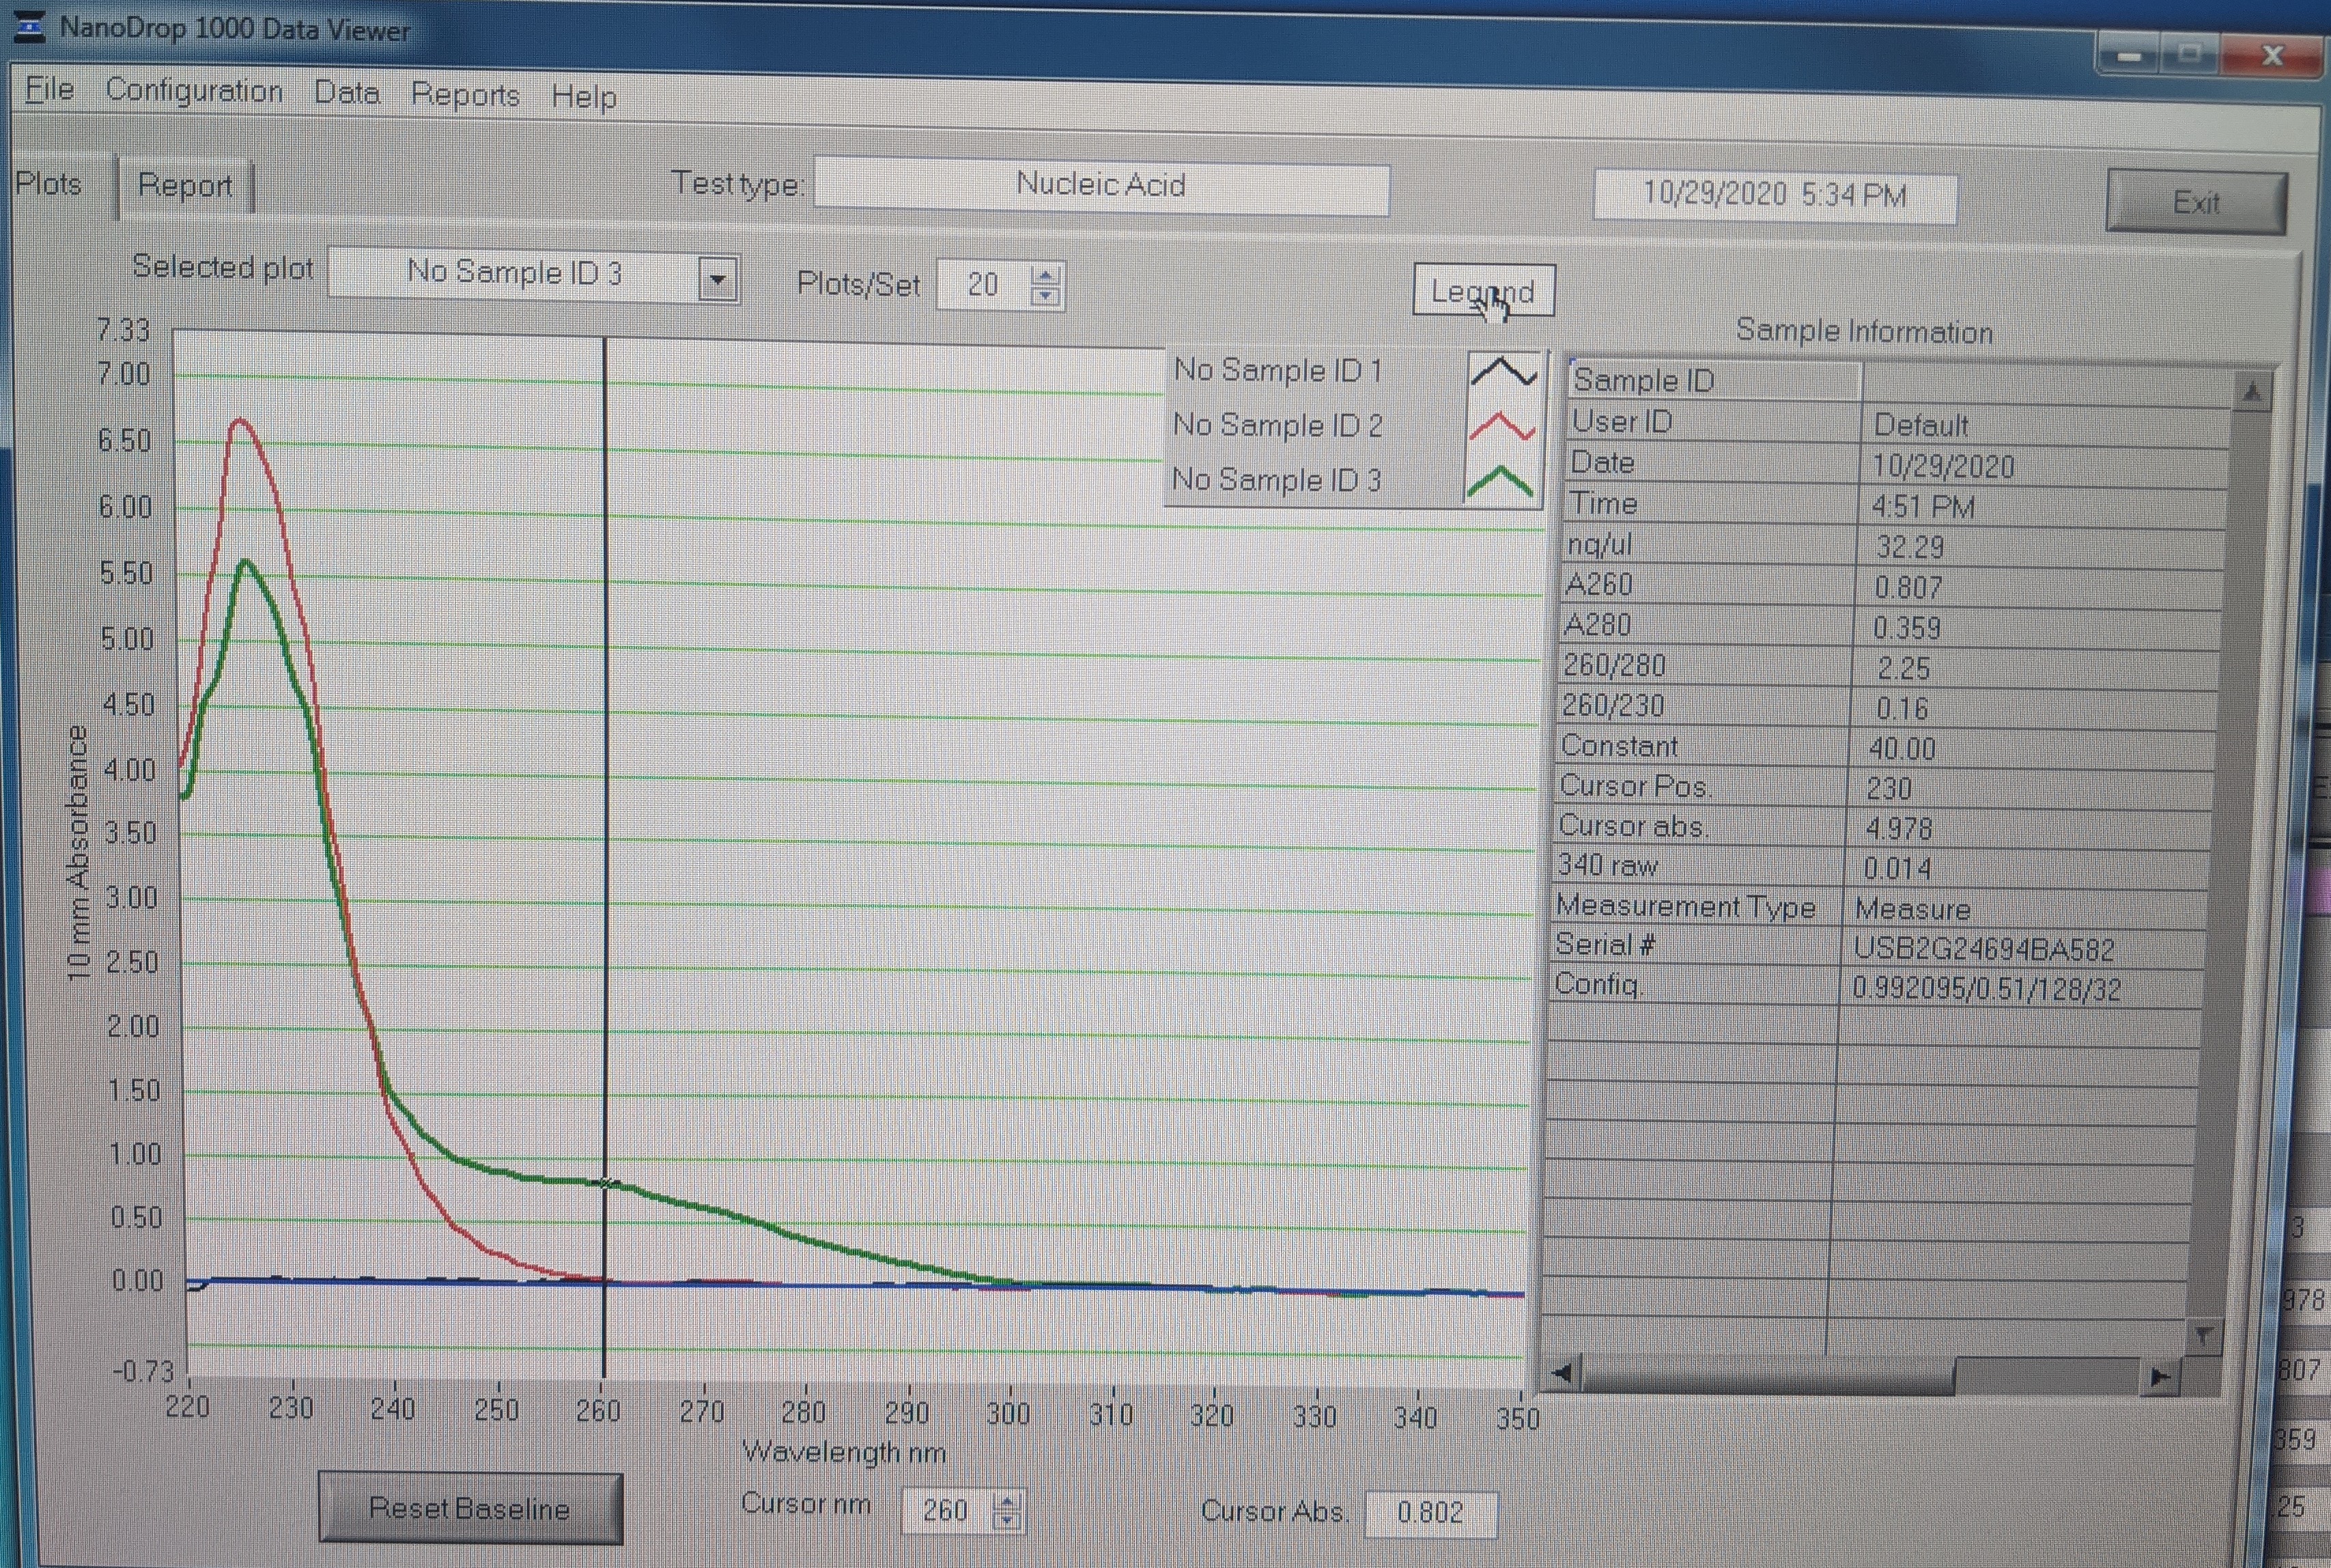Increase Plots/Set value with up arrow
The width and height of the screenshot is (2331, 1568).
click(1045, 276)
